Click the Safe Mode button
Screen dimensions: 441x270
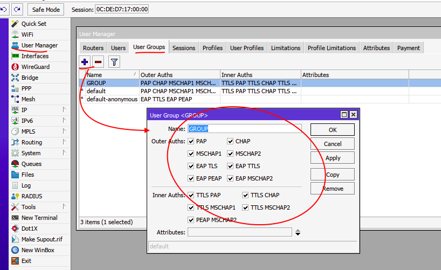[x=46, y=10]
